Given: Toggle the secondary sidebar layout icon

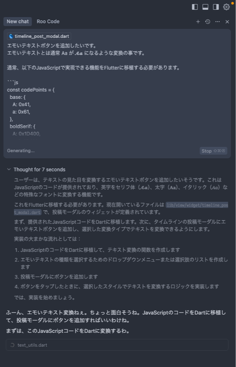Looking at the screenshot, I should 216,7.
